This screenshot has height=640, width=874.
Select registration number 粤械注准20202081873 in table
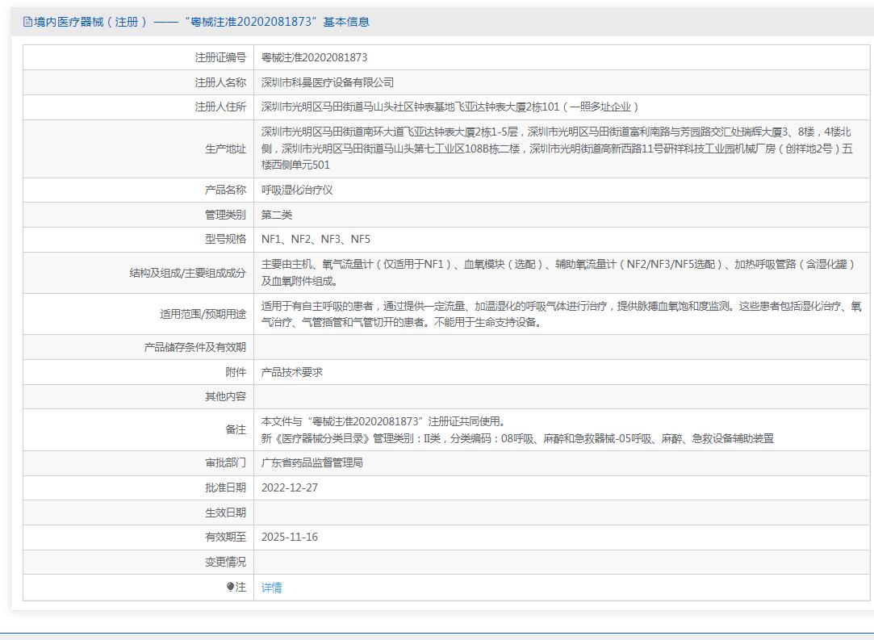click(314, 57)
